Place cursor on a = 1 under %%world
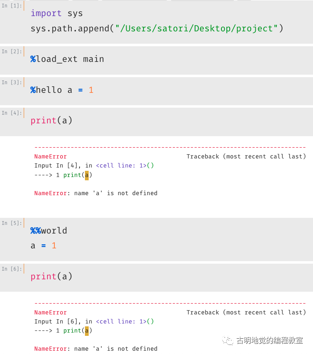The image size is (313, 354). coord(43,245)
